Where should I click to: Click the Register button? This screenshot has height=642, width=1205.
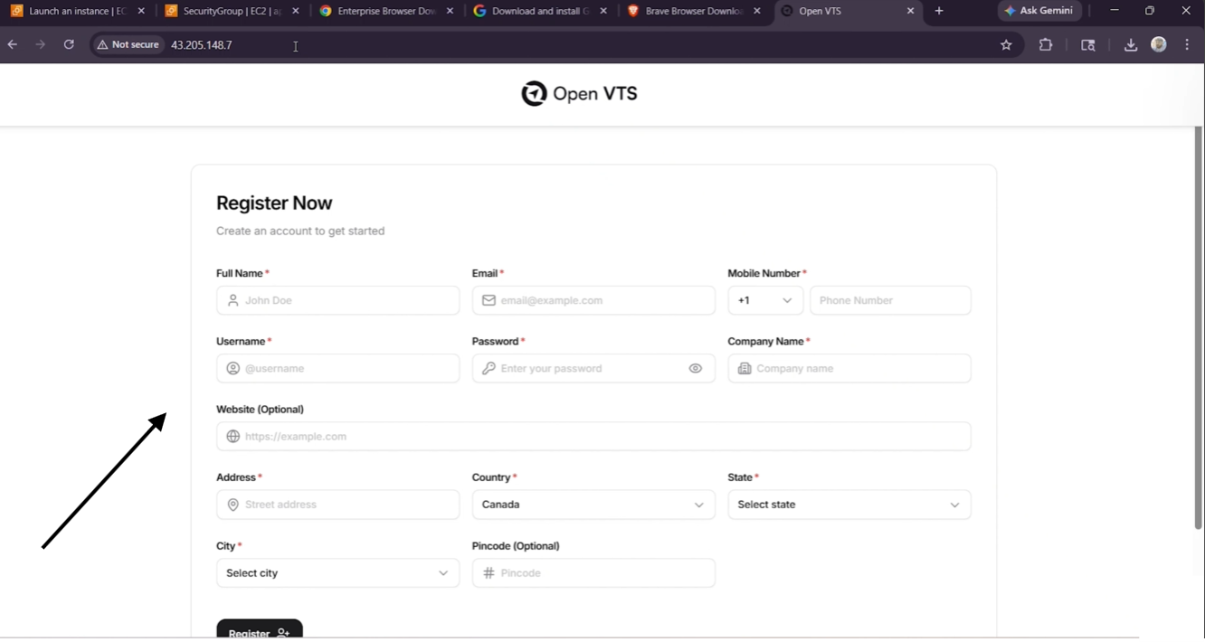[260, 630]
